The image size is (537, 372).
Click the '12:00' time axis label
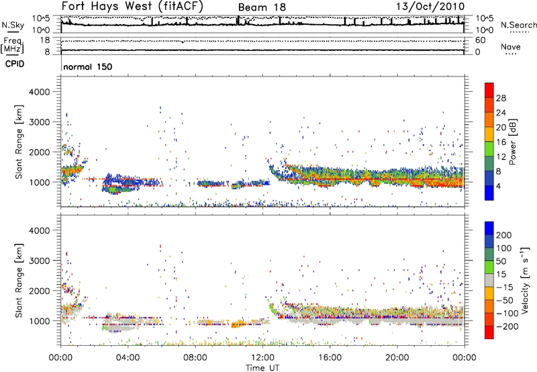click(x=262, y=358)
